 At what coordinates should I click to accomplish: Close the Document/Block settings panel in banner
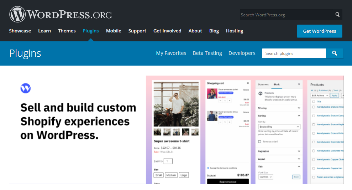pos(299,84)
